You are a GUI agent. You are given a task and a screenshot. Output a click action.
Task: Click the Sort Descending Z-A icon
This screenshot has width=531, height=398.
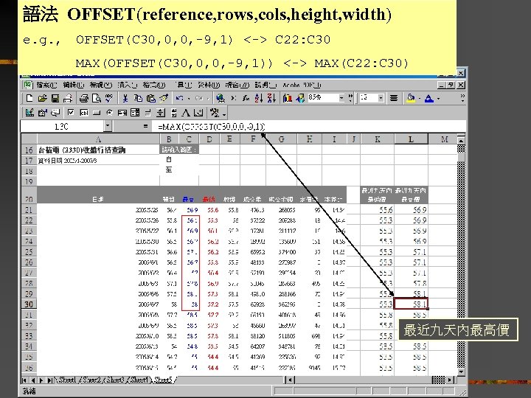271,98
